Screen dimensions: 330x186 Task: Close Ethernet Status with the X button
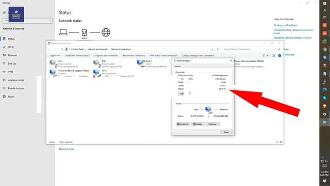(x=232, y=61)
